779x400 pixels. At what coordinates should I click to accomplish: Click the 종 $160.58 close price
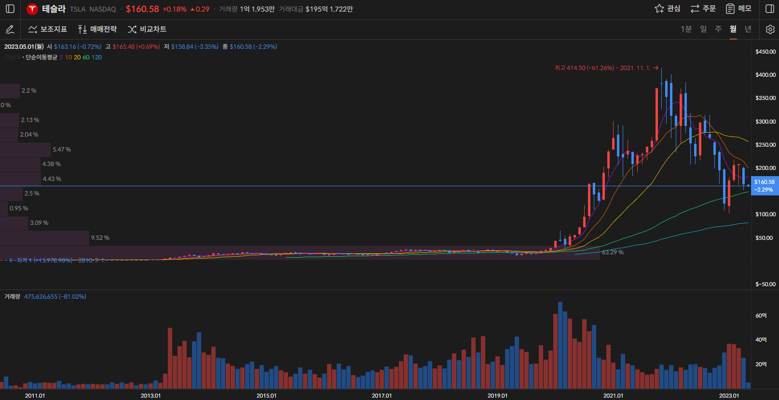pyautogui.click(x=250, y=47)
